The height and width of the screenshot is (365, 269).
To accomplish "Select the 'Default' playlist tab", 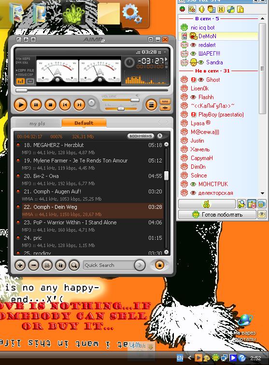I will 84,123.
